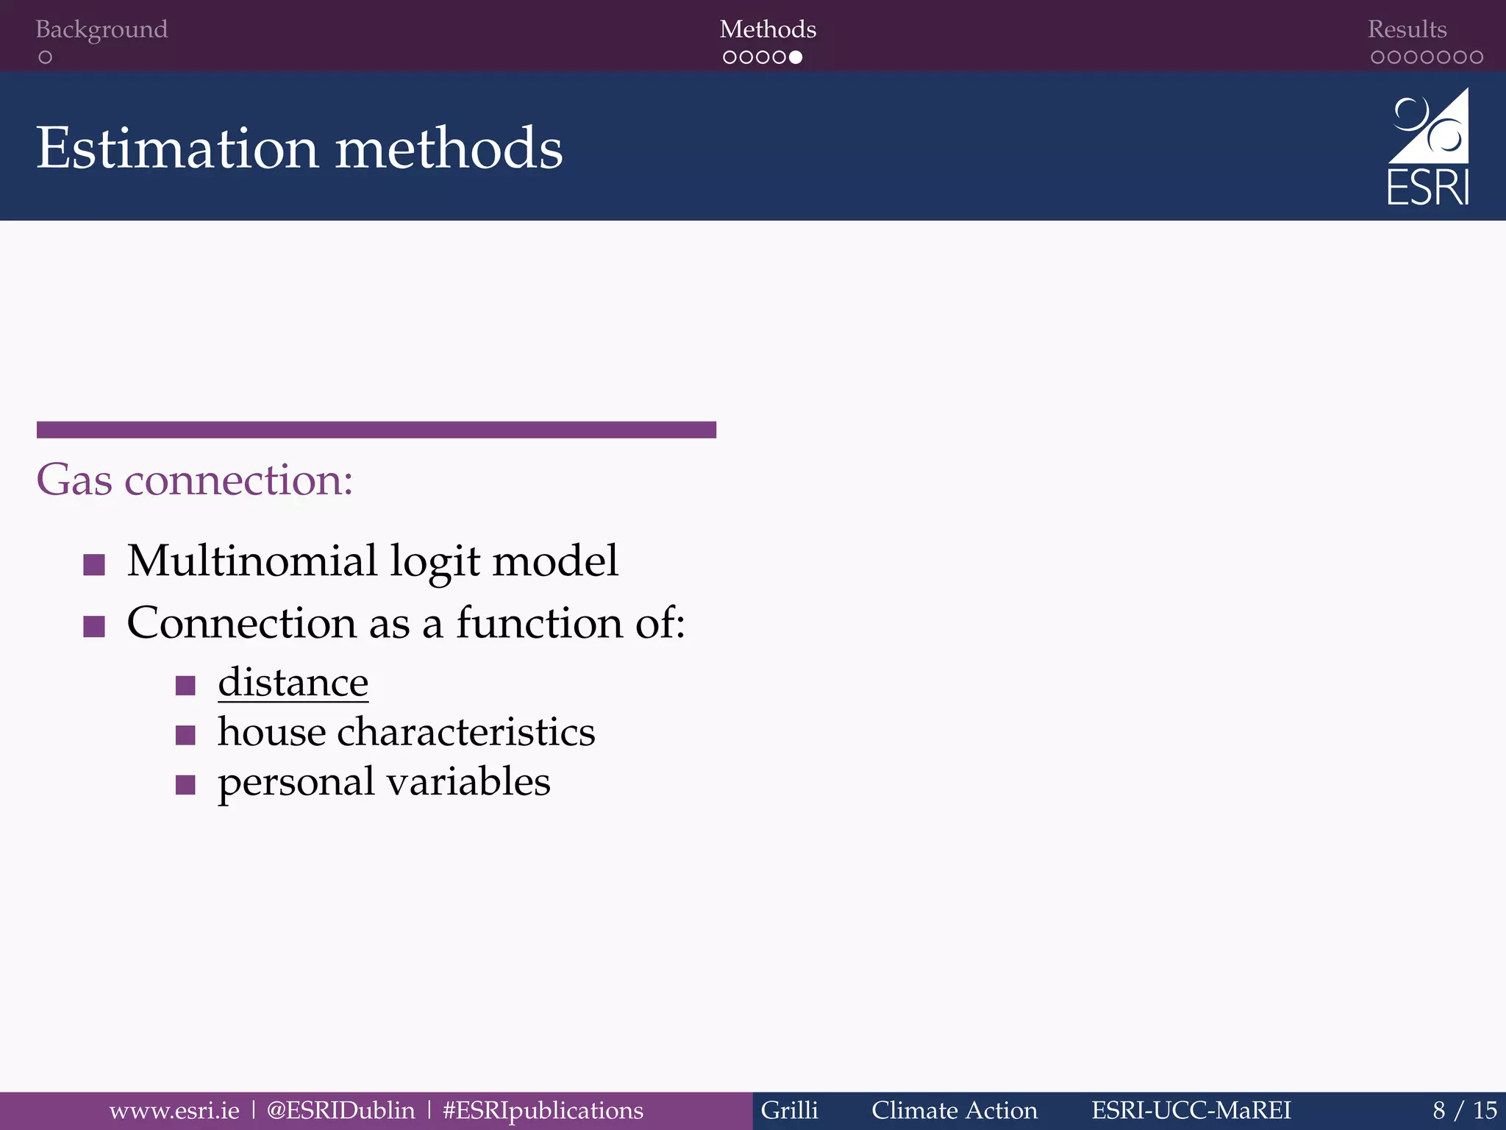Click Multinomial logit model bullet text
The height and width of the screenshot is (1130, 1506).
(373, 561)
